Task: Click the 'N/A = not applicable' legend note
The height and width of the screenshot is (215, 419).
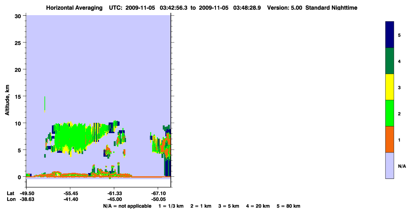Action: click(x=127, y=206)
